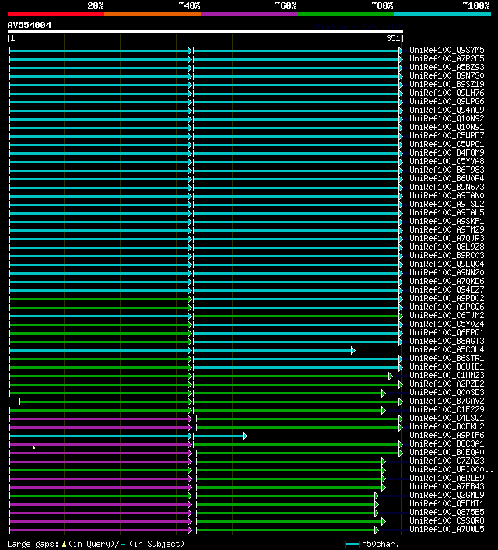
Task: Click the UniRef100_C5YVA8 label
Action: pyautogui.click(x=447, y=161)
